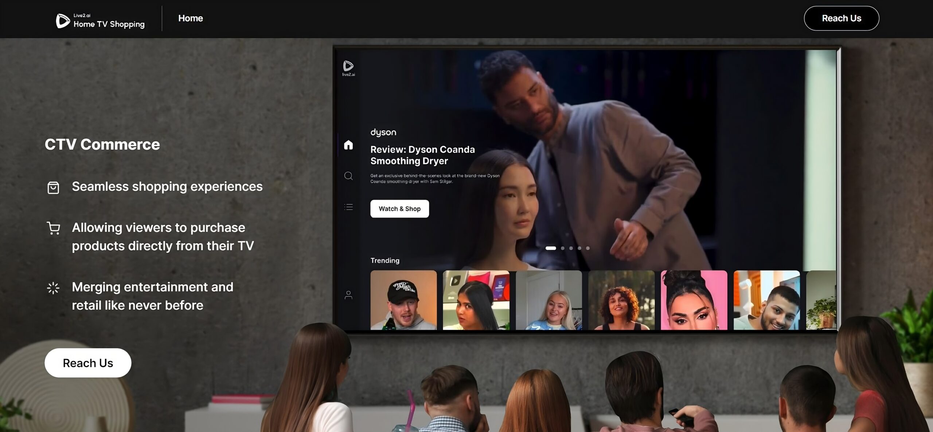Select the home icon in TV sidebar

pyautogui.click(x=348, y=145)
